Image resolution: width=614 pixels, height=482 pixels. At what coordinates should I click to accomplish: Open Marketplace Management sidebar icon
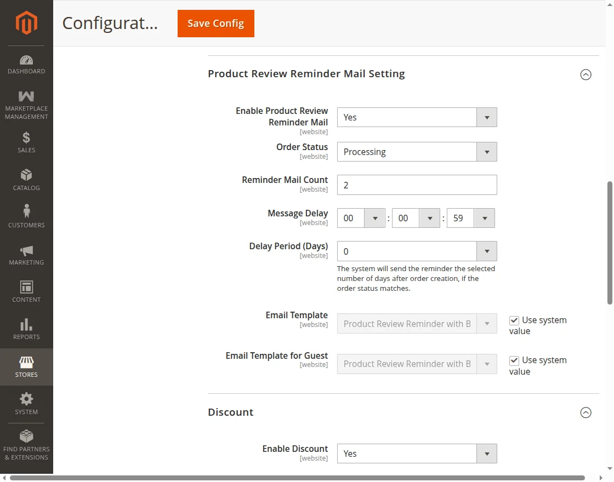[x=26, y=97]
